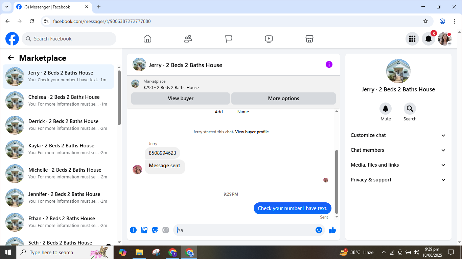Image resolution: width=462 pixels, height=259 pixels.
Task: Mute this chat using bell icon
Action: [x=386, y=109]
